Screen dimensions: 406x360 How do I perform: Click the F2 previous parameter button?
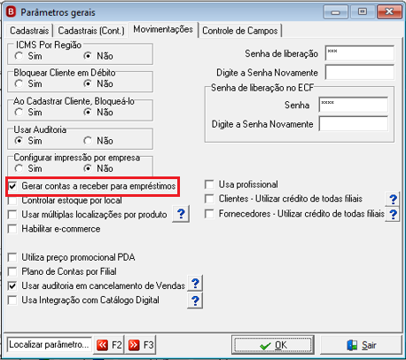pyautogui.click(x=109, y=345)
